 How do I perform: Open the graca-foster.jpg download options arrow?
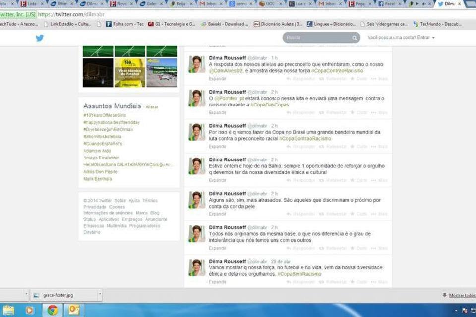pos(100,294)
